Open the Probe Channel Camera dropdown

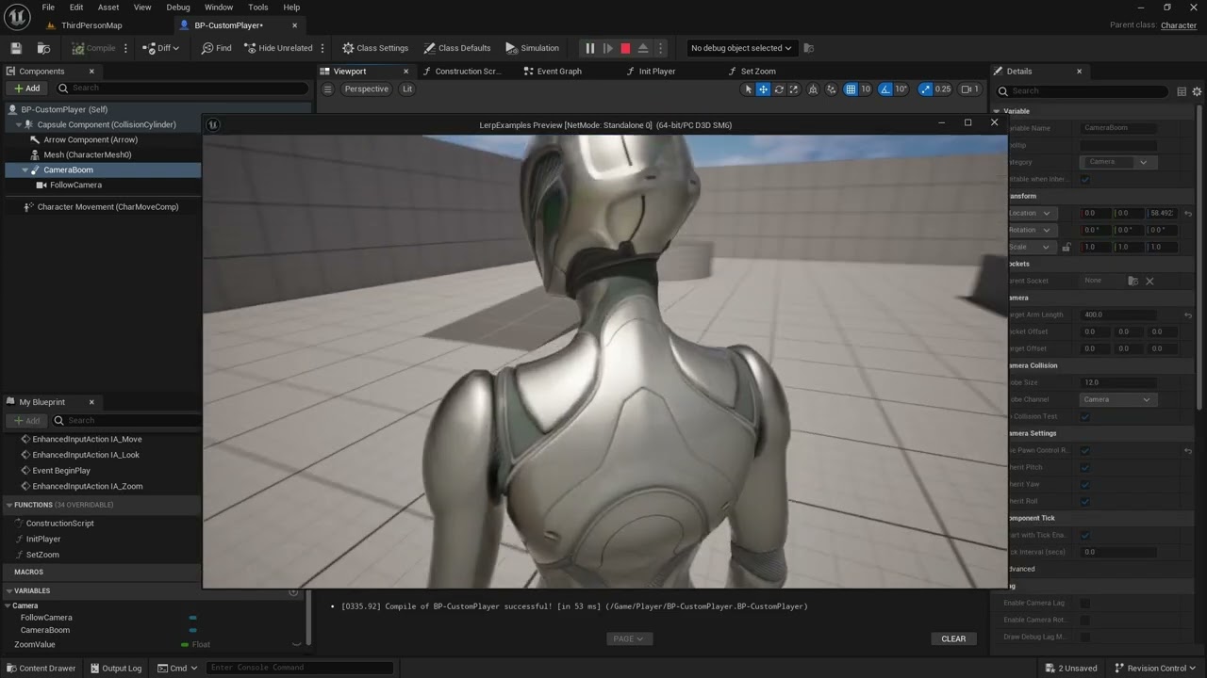pos(1118,399)
